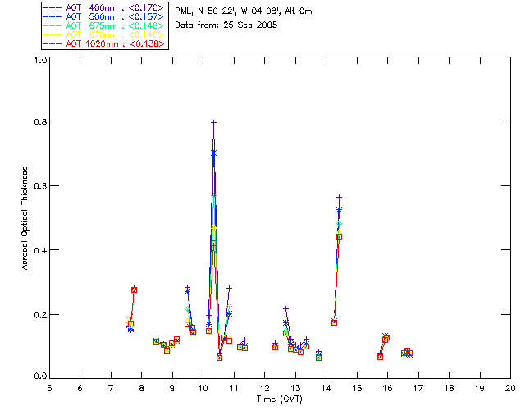
Task: Click the y-axis label 0.4
Action: point(40,250)
